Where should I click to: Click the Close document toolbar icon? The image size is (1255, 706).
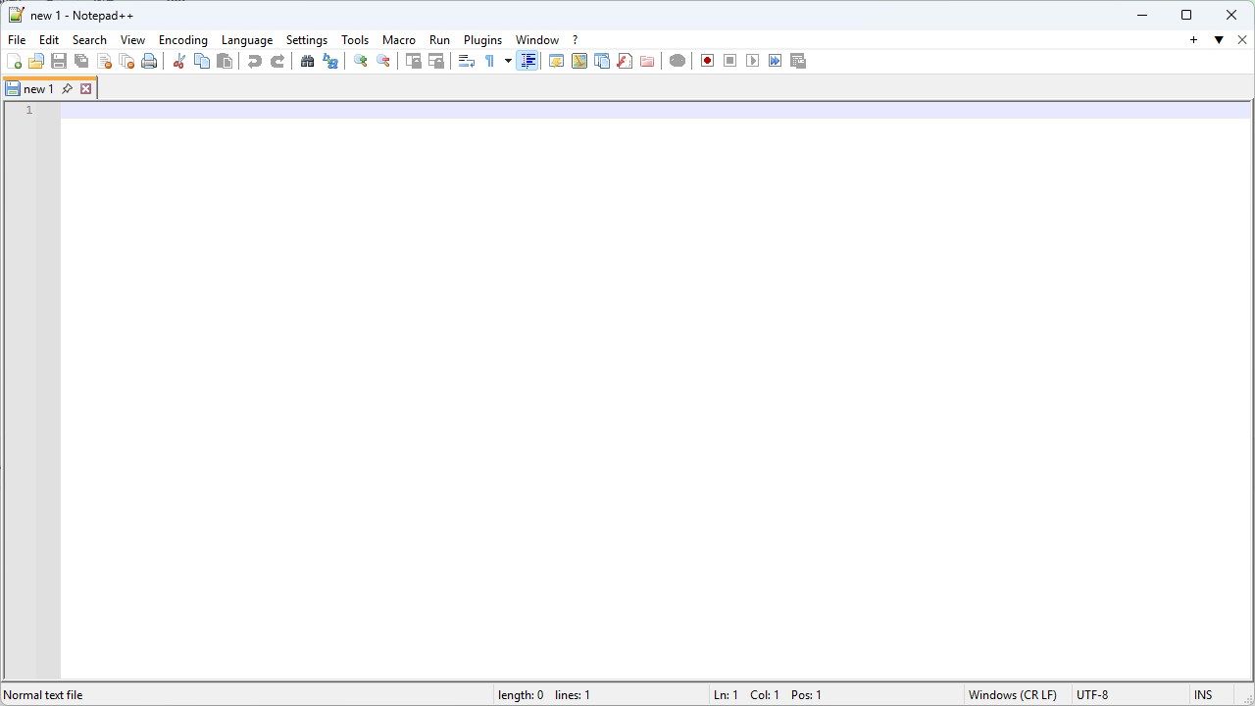point(104,61)
